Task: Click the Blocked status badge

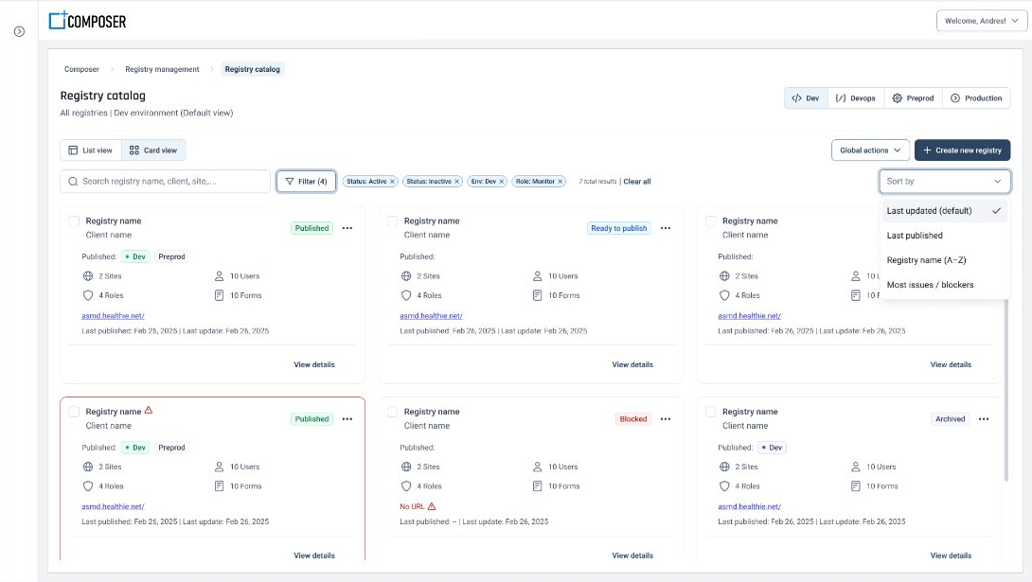Action: [633, 419]
